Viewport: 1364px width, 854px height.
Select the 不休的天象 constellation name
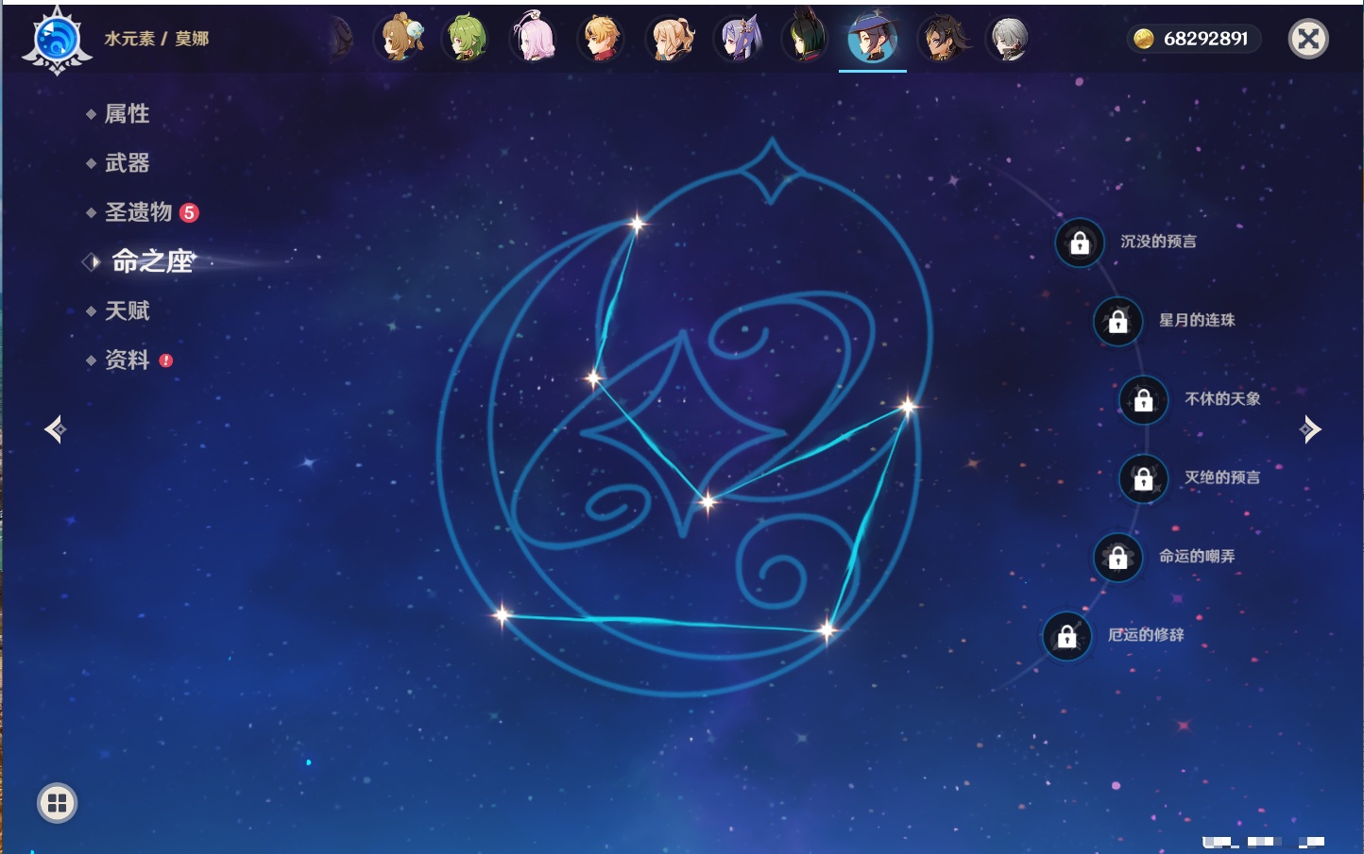(1222, 398)
